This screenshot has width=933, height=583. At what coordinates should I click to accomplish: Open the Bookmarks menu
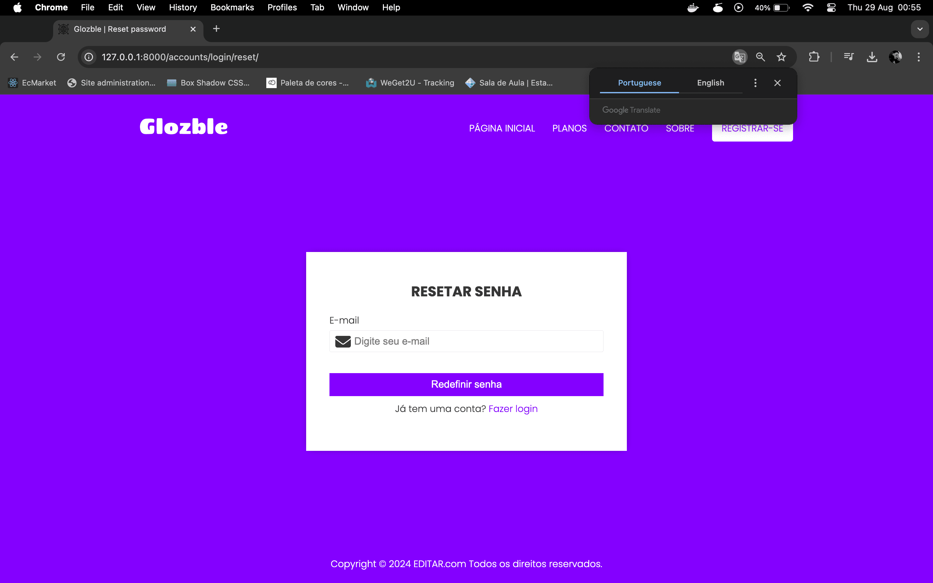pyautogui.click(x=232, y=8)
